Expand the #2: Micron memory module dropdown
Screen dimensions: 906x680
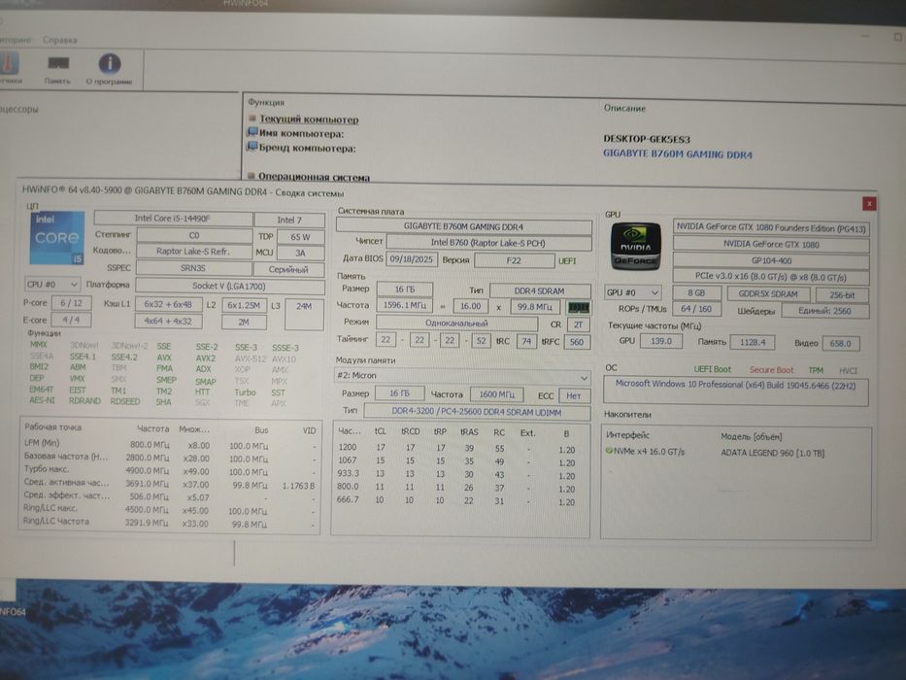[462, 376]
